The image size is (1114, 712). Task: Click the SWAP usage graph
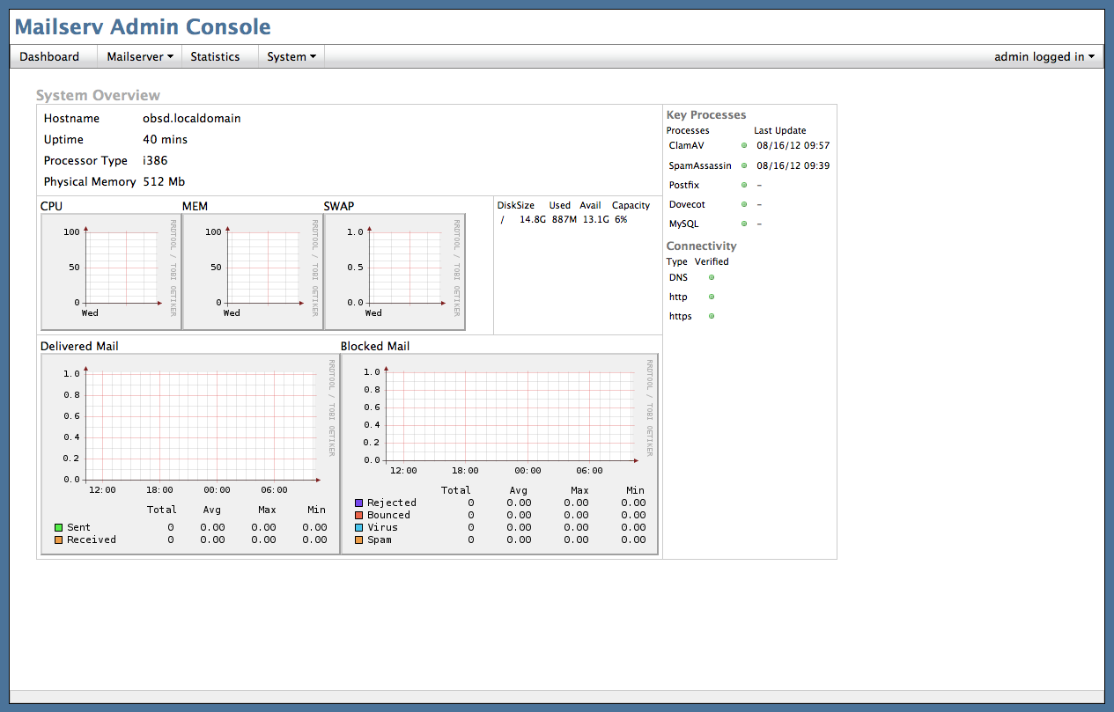pos(395,272)
